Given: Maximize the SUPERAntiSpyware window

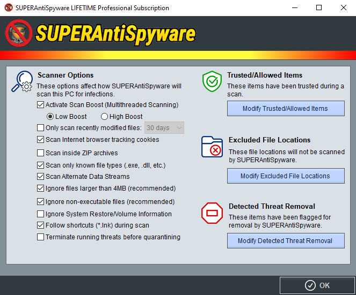Looking at the screenshot, I should click(x=319, y=7).
